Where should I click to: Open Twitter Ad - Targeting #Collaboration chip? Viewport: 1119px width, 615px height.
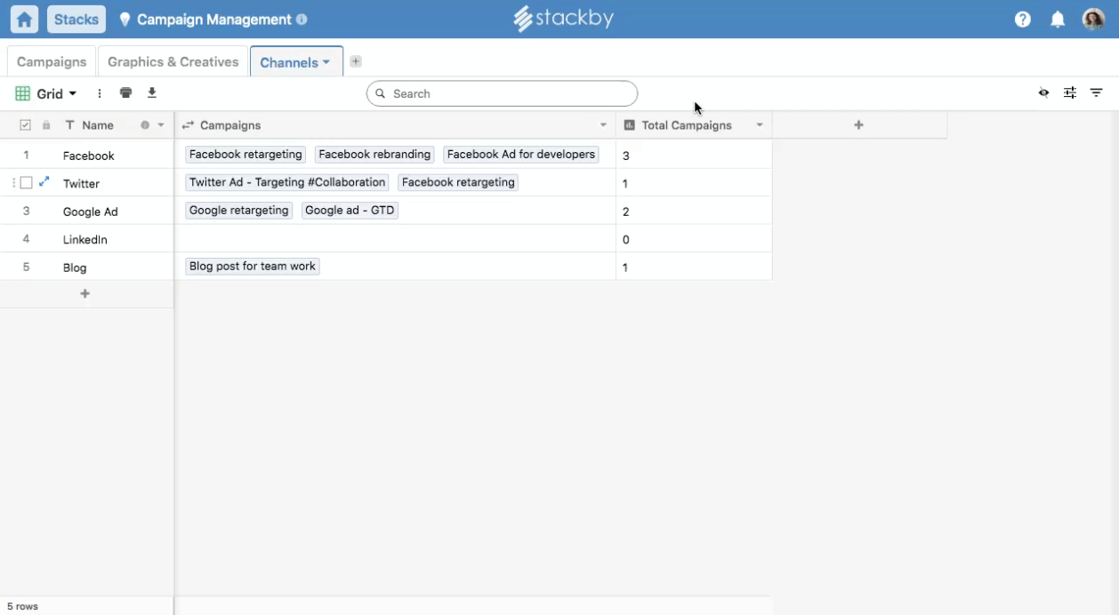pyautogui.click(x=287, y=182)
